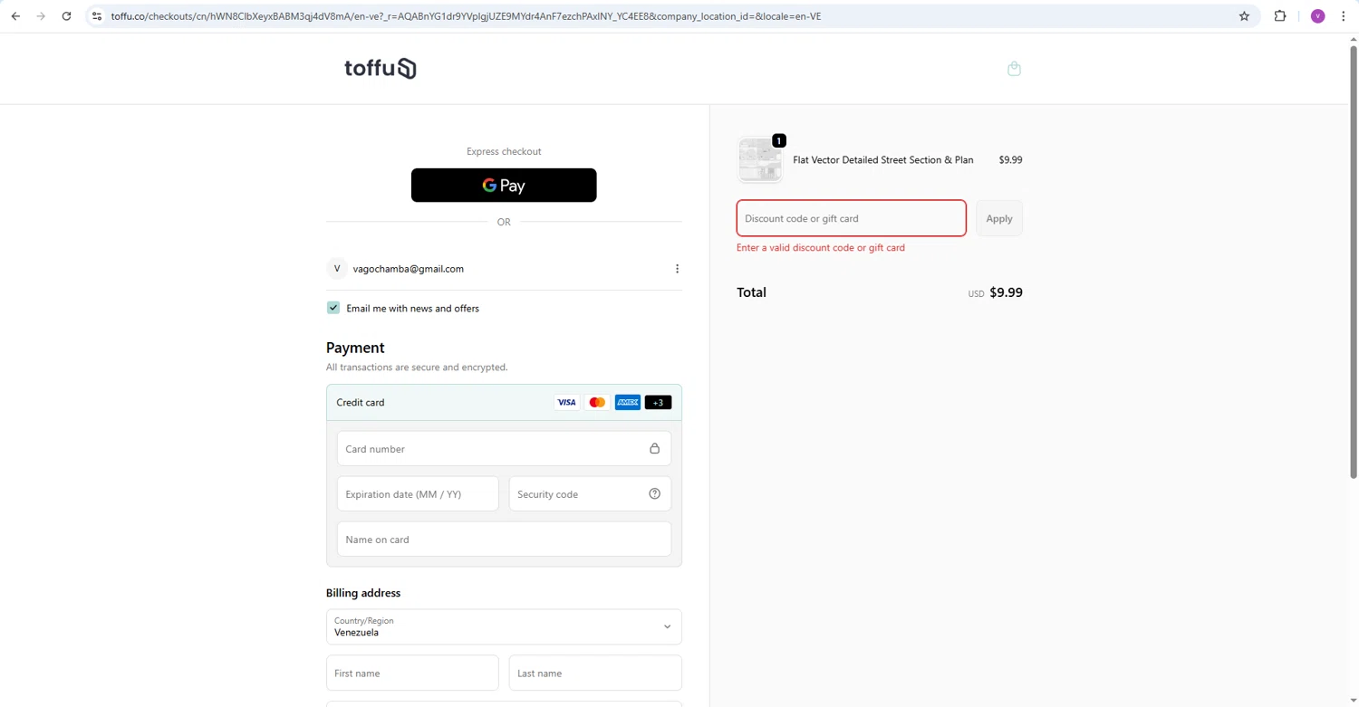Click the quantity badge on the product thumbnail
This screenshot has width=1359, height=707.
[779, 140]
